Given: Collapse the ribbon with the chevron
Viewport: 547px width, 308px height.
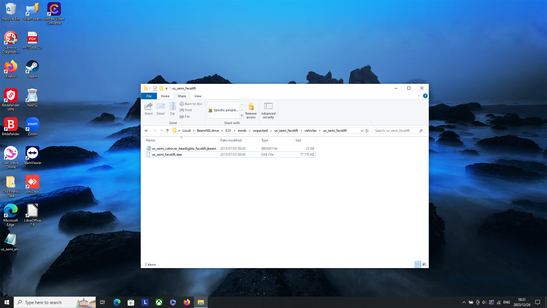Looking at the screenshot, I should 419,96.
